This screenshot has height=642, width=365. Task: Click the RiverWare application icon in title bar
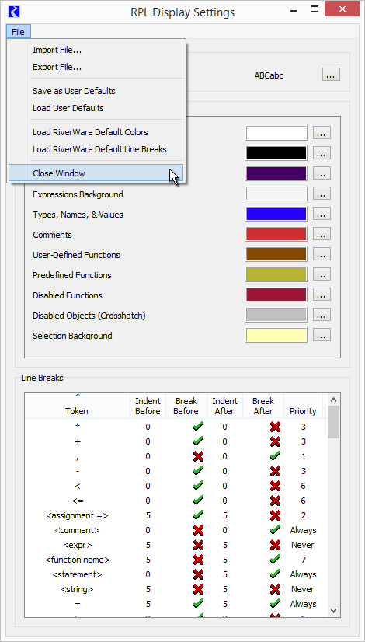point(14,12)
